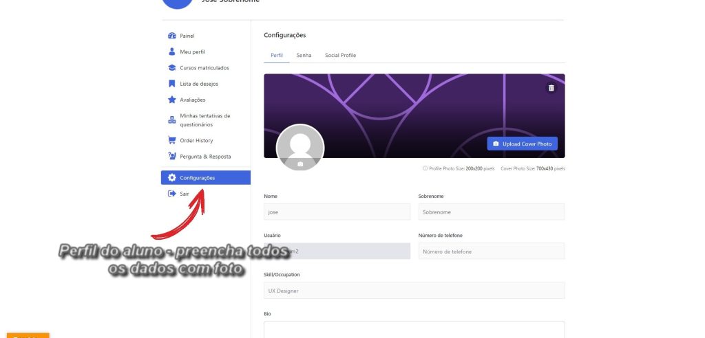
Task: Open Minhas tentativas de questionários
Action: [x=204, y=120]
